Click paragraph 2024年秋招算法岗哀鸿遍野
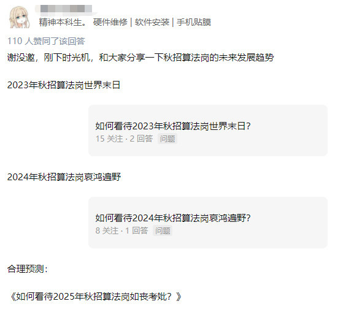The width and height of the screenshot is (346, 312). (x=64, y=177)
